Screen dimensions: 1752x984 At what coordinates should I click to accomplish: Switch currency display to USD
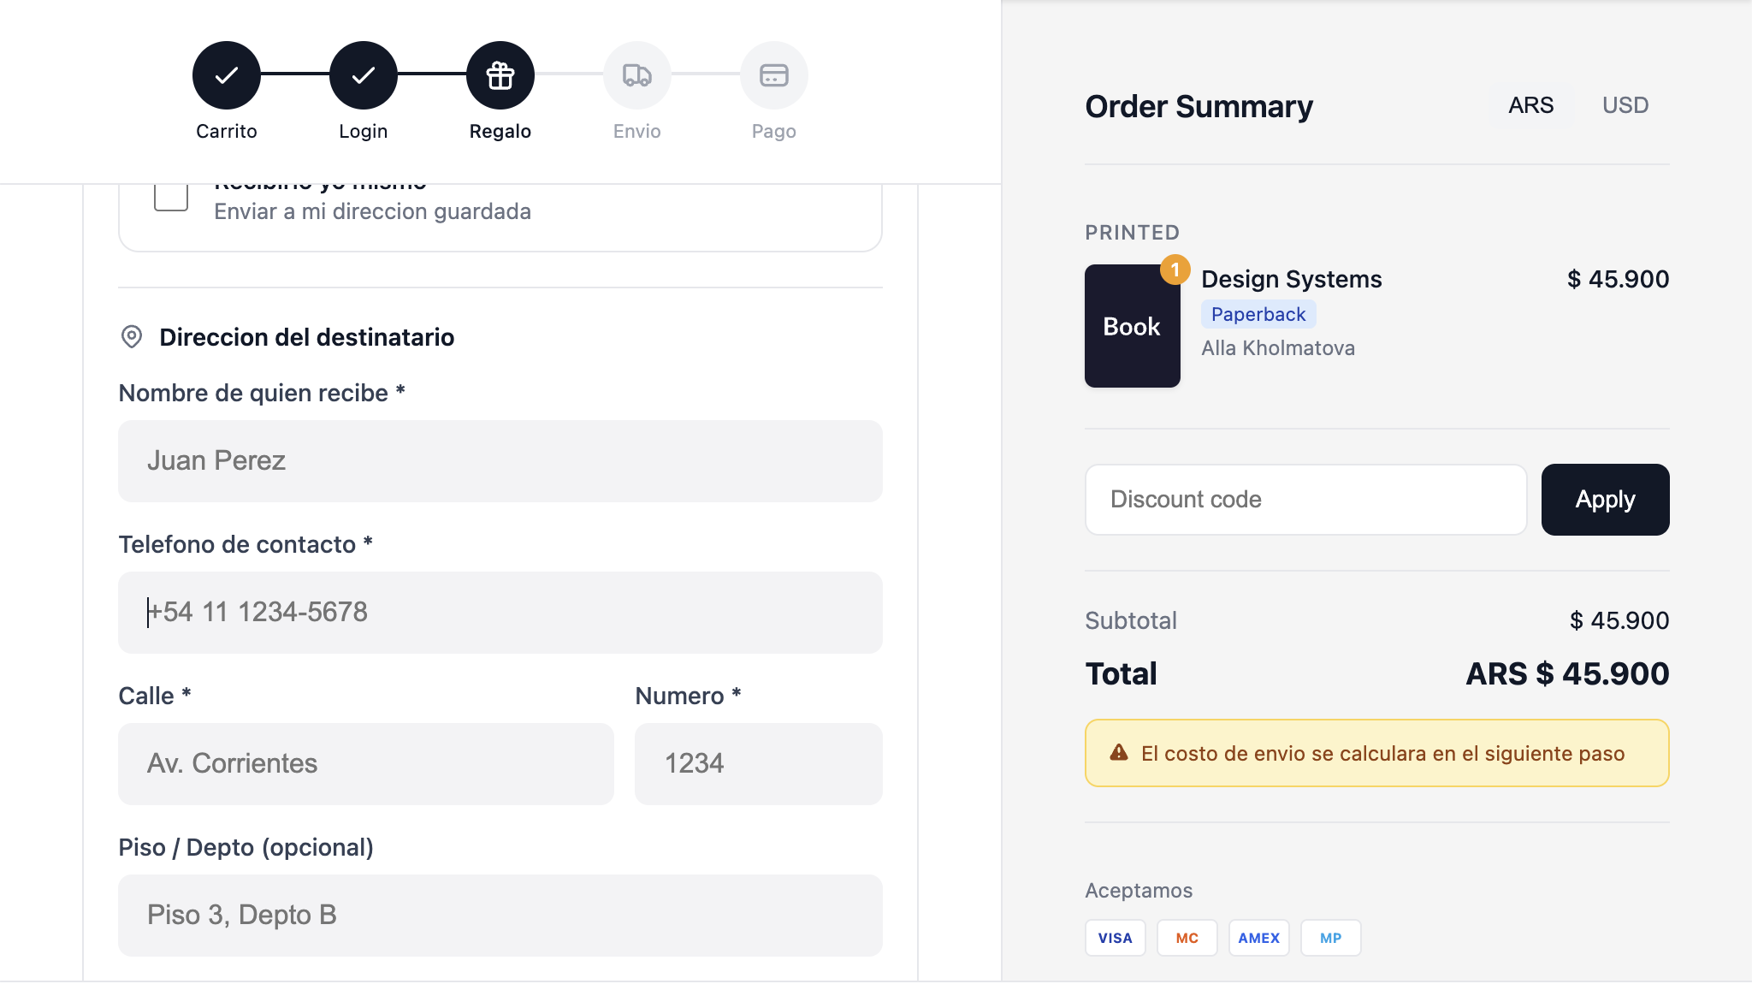(x=1625, y=104)
